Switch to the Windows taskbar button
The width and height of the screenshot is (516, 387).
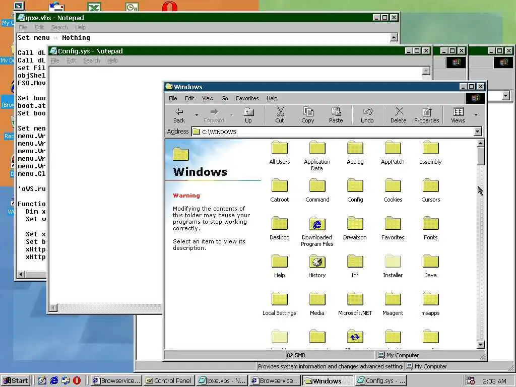click(328, 381)
